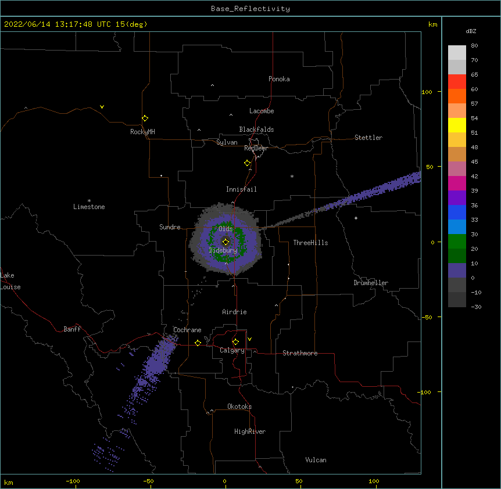Click the 80 value on the dBZ legend
Viewport: 501px width, 489px height.
[x=474, y=46]
